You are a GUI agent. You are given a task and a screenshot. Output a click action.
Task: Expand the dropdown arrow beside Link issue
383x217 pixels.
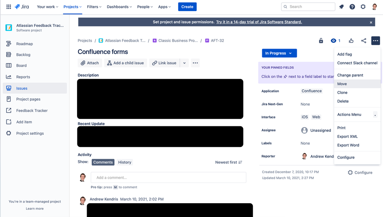pyautogui.click(x=184, y=63)
